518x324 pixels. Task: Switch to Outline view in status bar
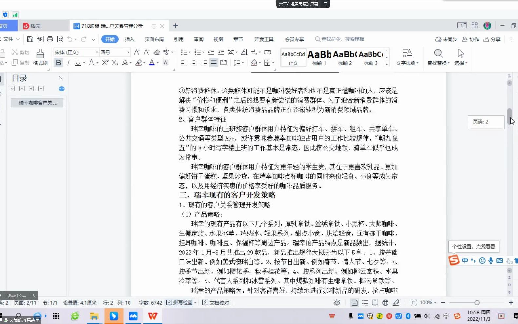point(365,303)
